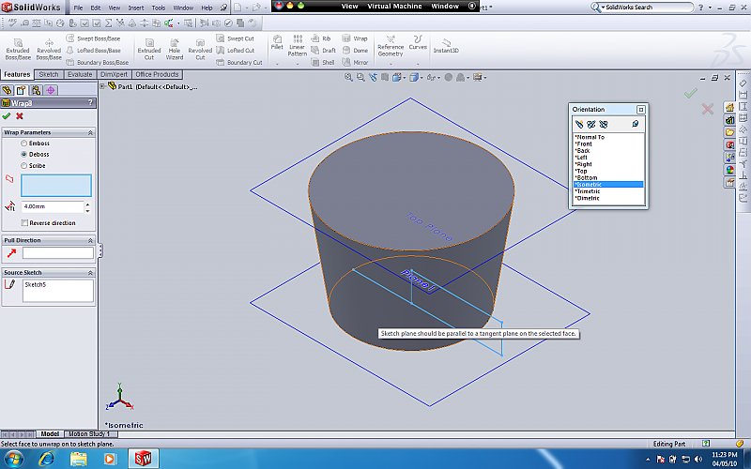Screen dimensions: 751x469
Task: Cancel Wrap with the red X icon
Action: 20,116
